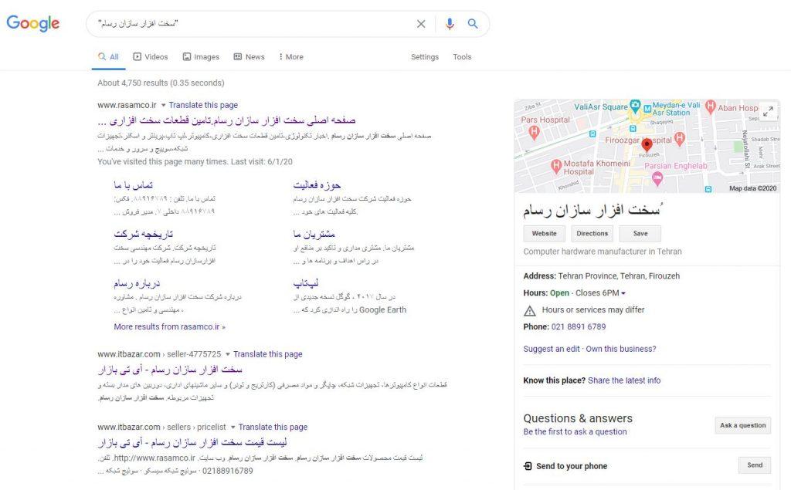Viewport: 791px width, 490px height.
Task: Click Suggest an edit link
Action: click(551, 349)
